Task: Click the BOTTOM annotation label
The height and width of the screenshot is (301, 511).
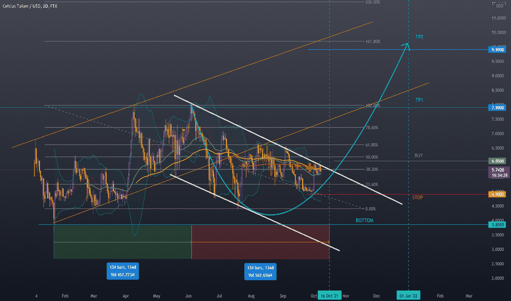Action: (x=365, y=221)
